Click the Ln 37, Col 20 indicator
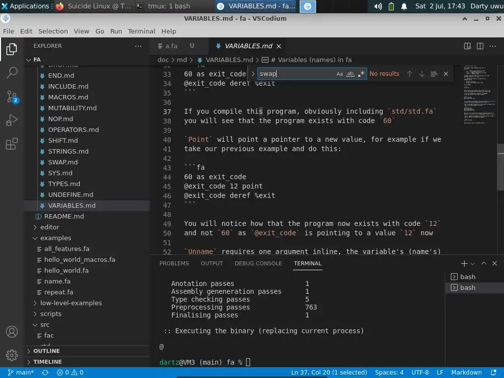The height and width of the screenshot is (378, 504). tap(329, 373)
